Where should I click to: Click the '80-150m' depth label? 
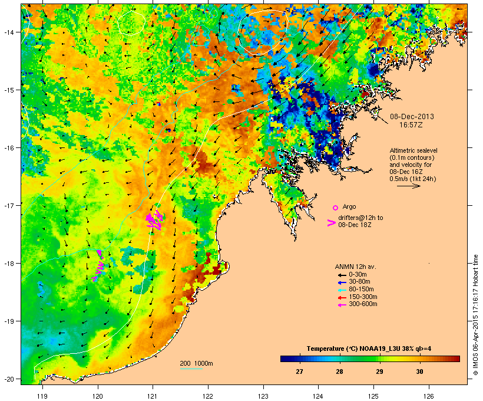[x=361, y=290]
